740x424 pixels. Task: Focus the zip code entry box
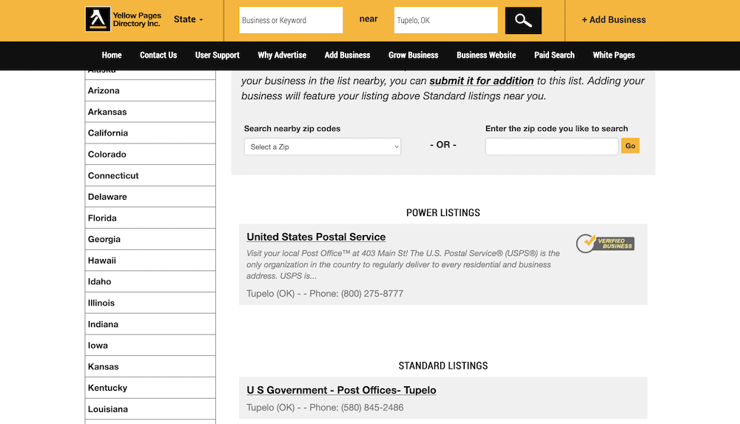coord(551,147)
